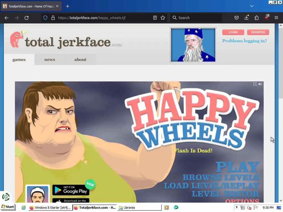
Task: Click the scrollbar down arrow
Action: (x=281, y=200)
